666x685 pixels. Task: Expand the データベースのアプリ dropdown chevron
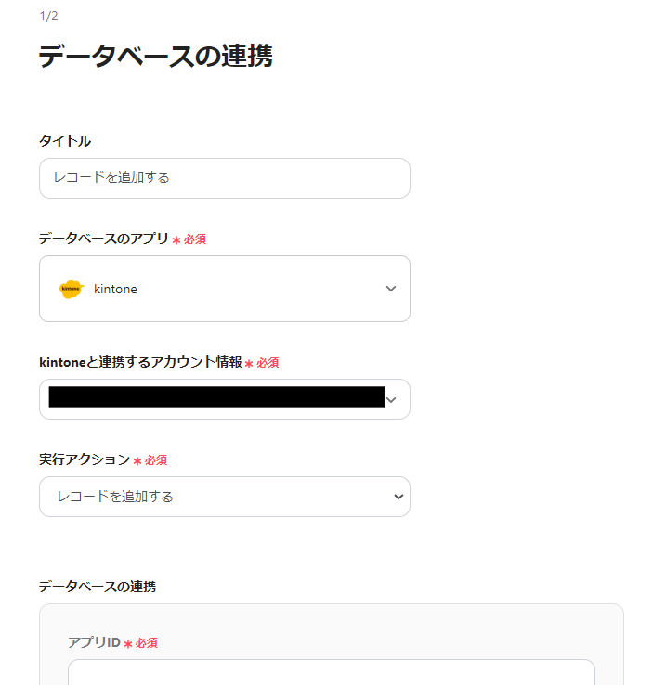point(391,289)
